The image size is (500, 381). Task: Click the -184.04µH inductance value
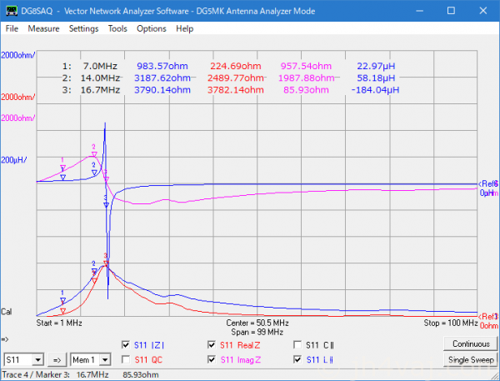pyautogui.click(x=375, y=90)
